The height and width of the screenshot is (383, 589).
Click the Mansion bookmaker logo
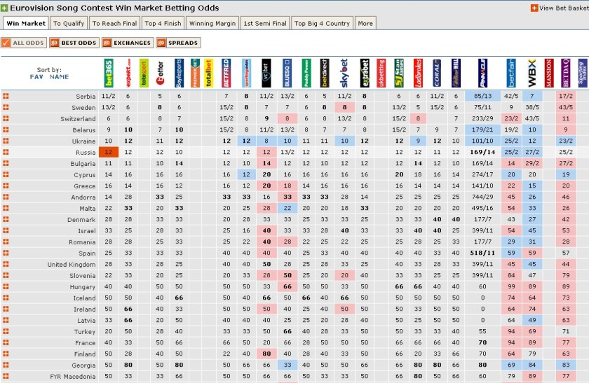pyautogui.click(x=549, y=73)
